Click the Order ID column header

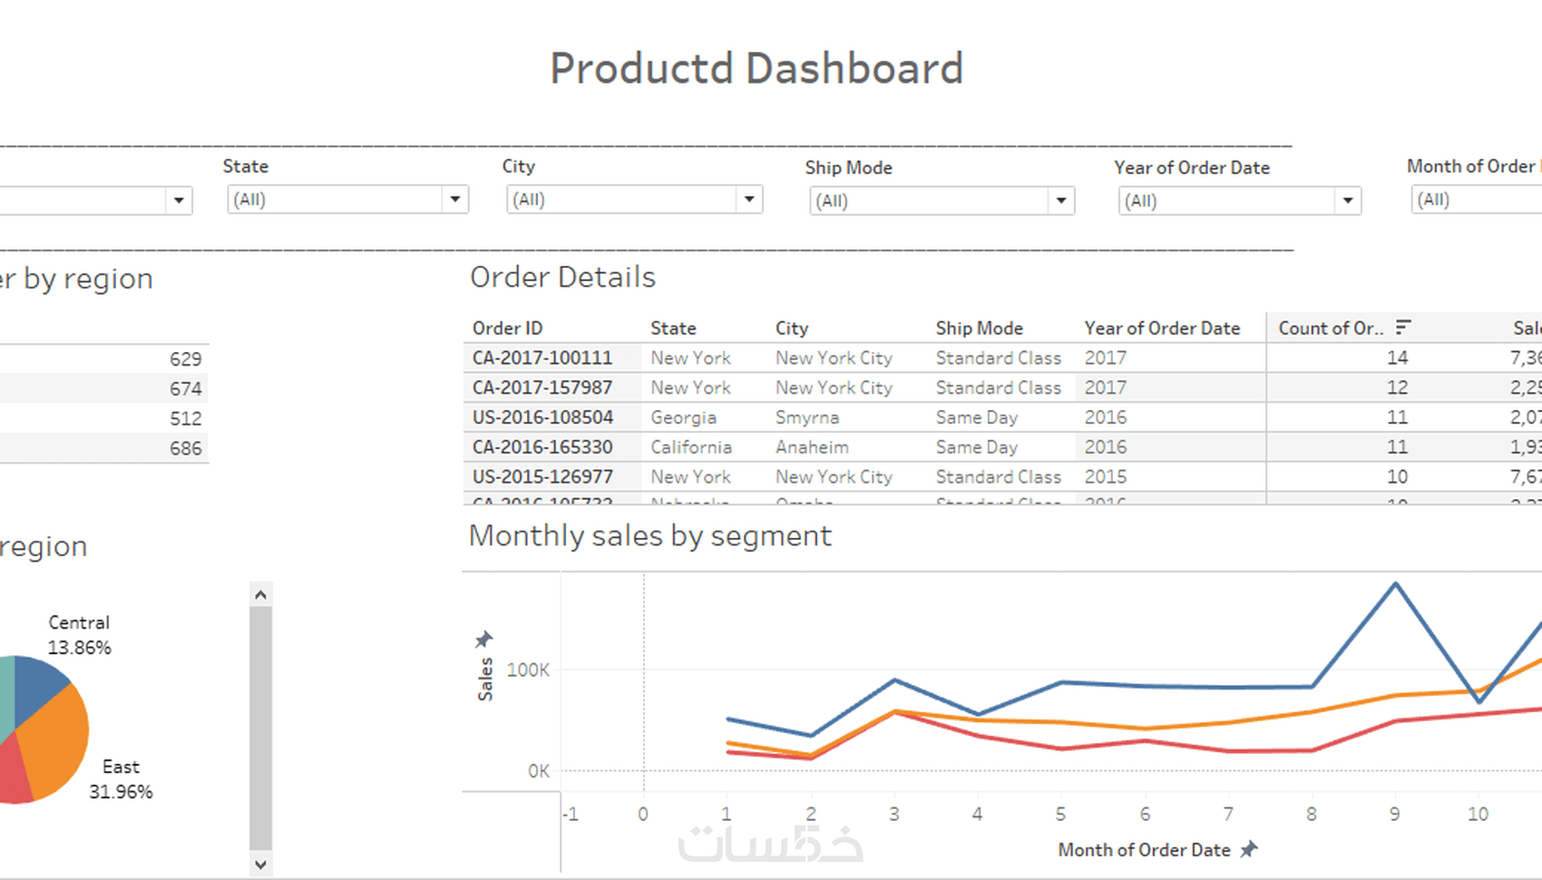point(507,328)
